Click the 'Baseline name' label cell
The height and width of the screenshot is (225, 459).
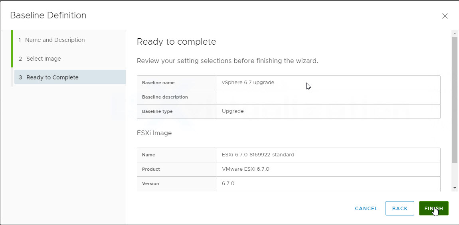tap(177, 83)
